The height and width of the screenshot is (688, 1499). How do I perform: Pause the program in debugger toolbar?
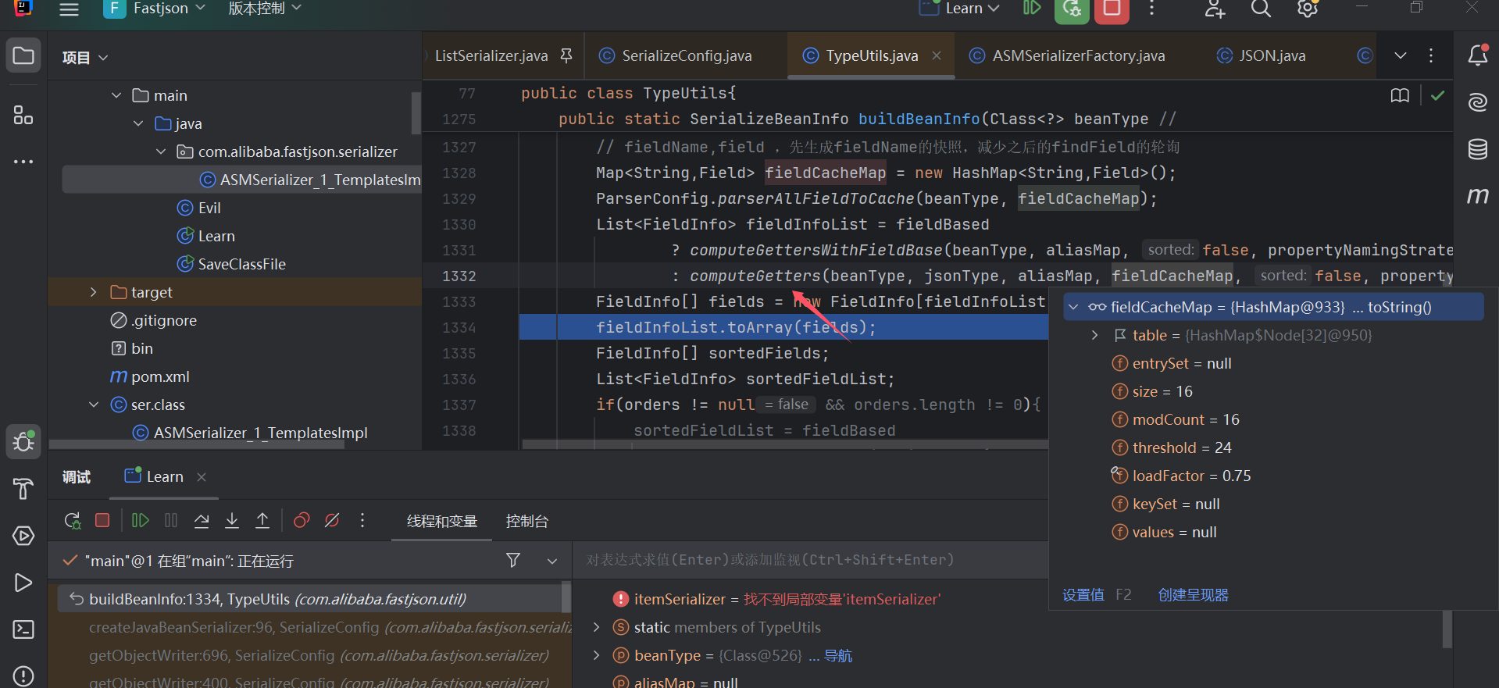171,521
